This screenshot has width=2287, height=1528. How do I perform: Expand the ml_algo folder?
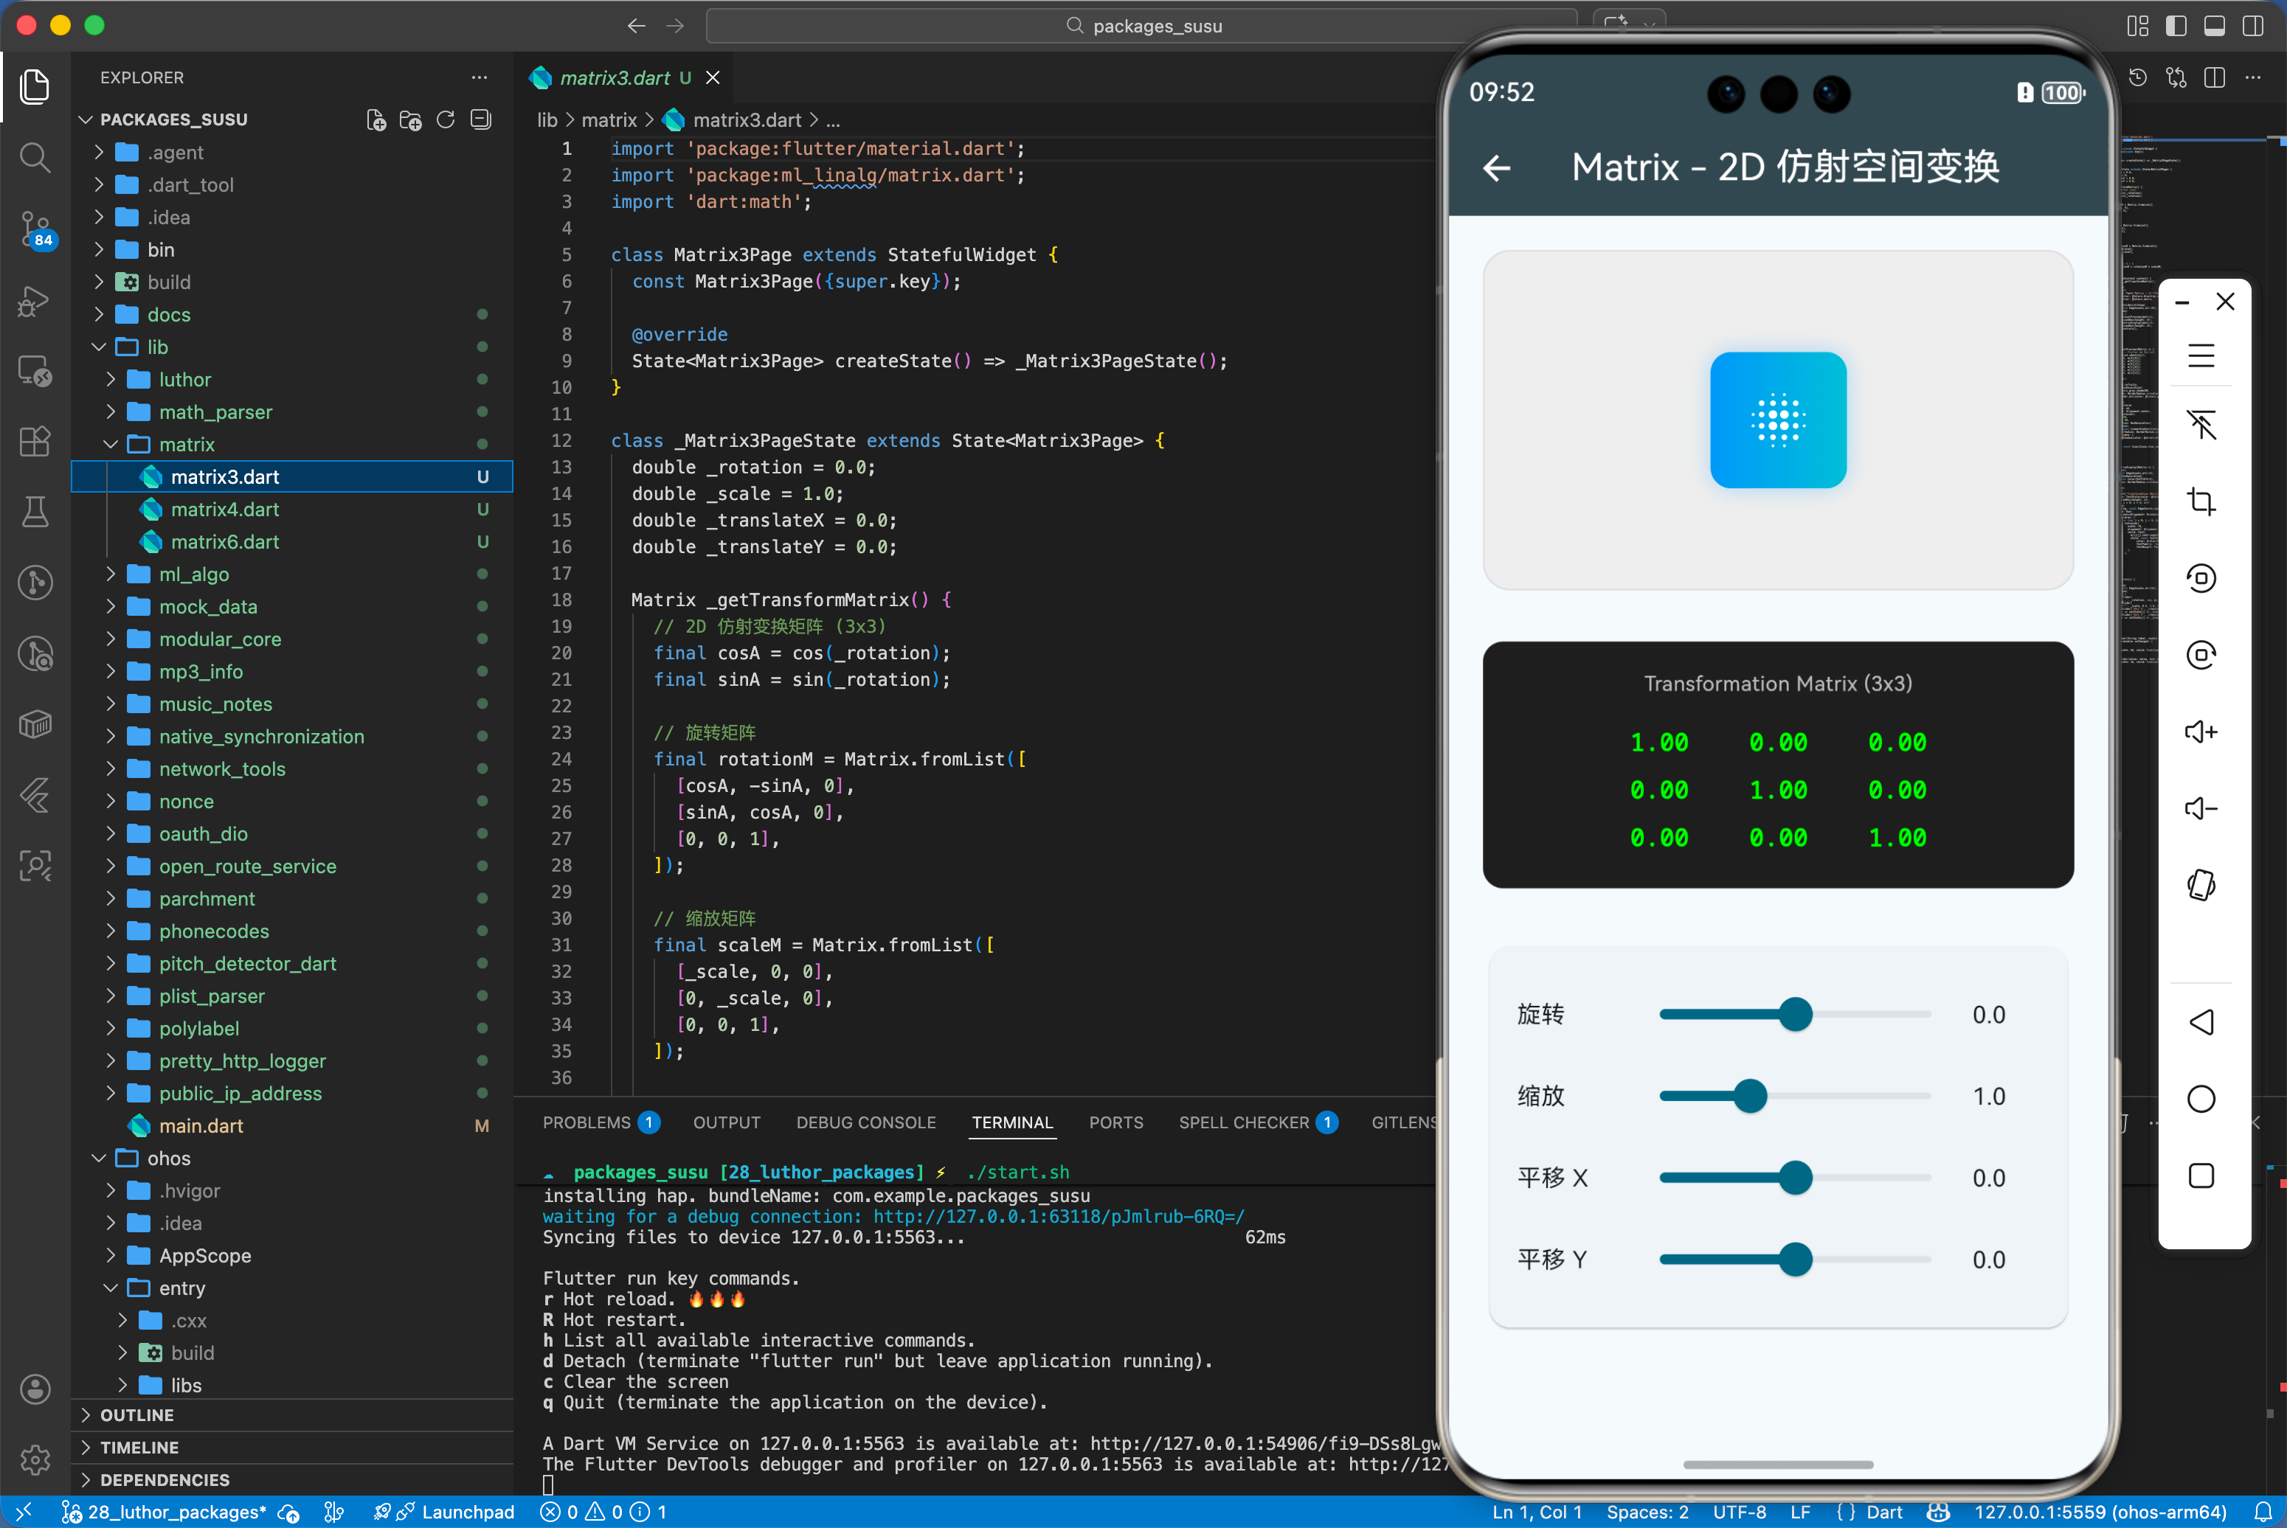click(193, 574)
